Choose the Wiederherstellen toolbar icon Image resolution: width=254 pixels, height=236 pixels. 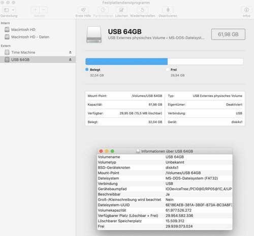coord(143,10)
